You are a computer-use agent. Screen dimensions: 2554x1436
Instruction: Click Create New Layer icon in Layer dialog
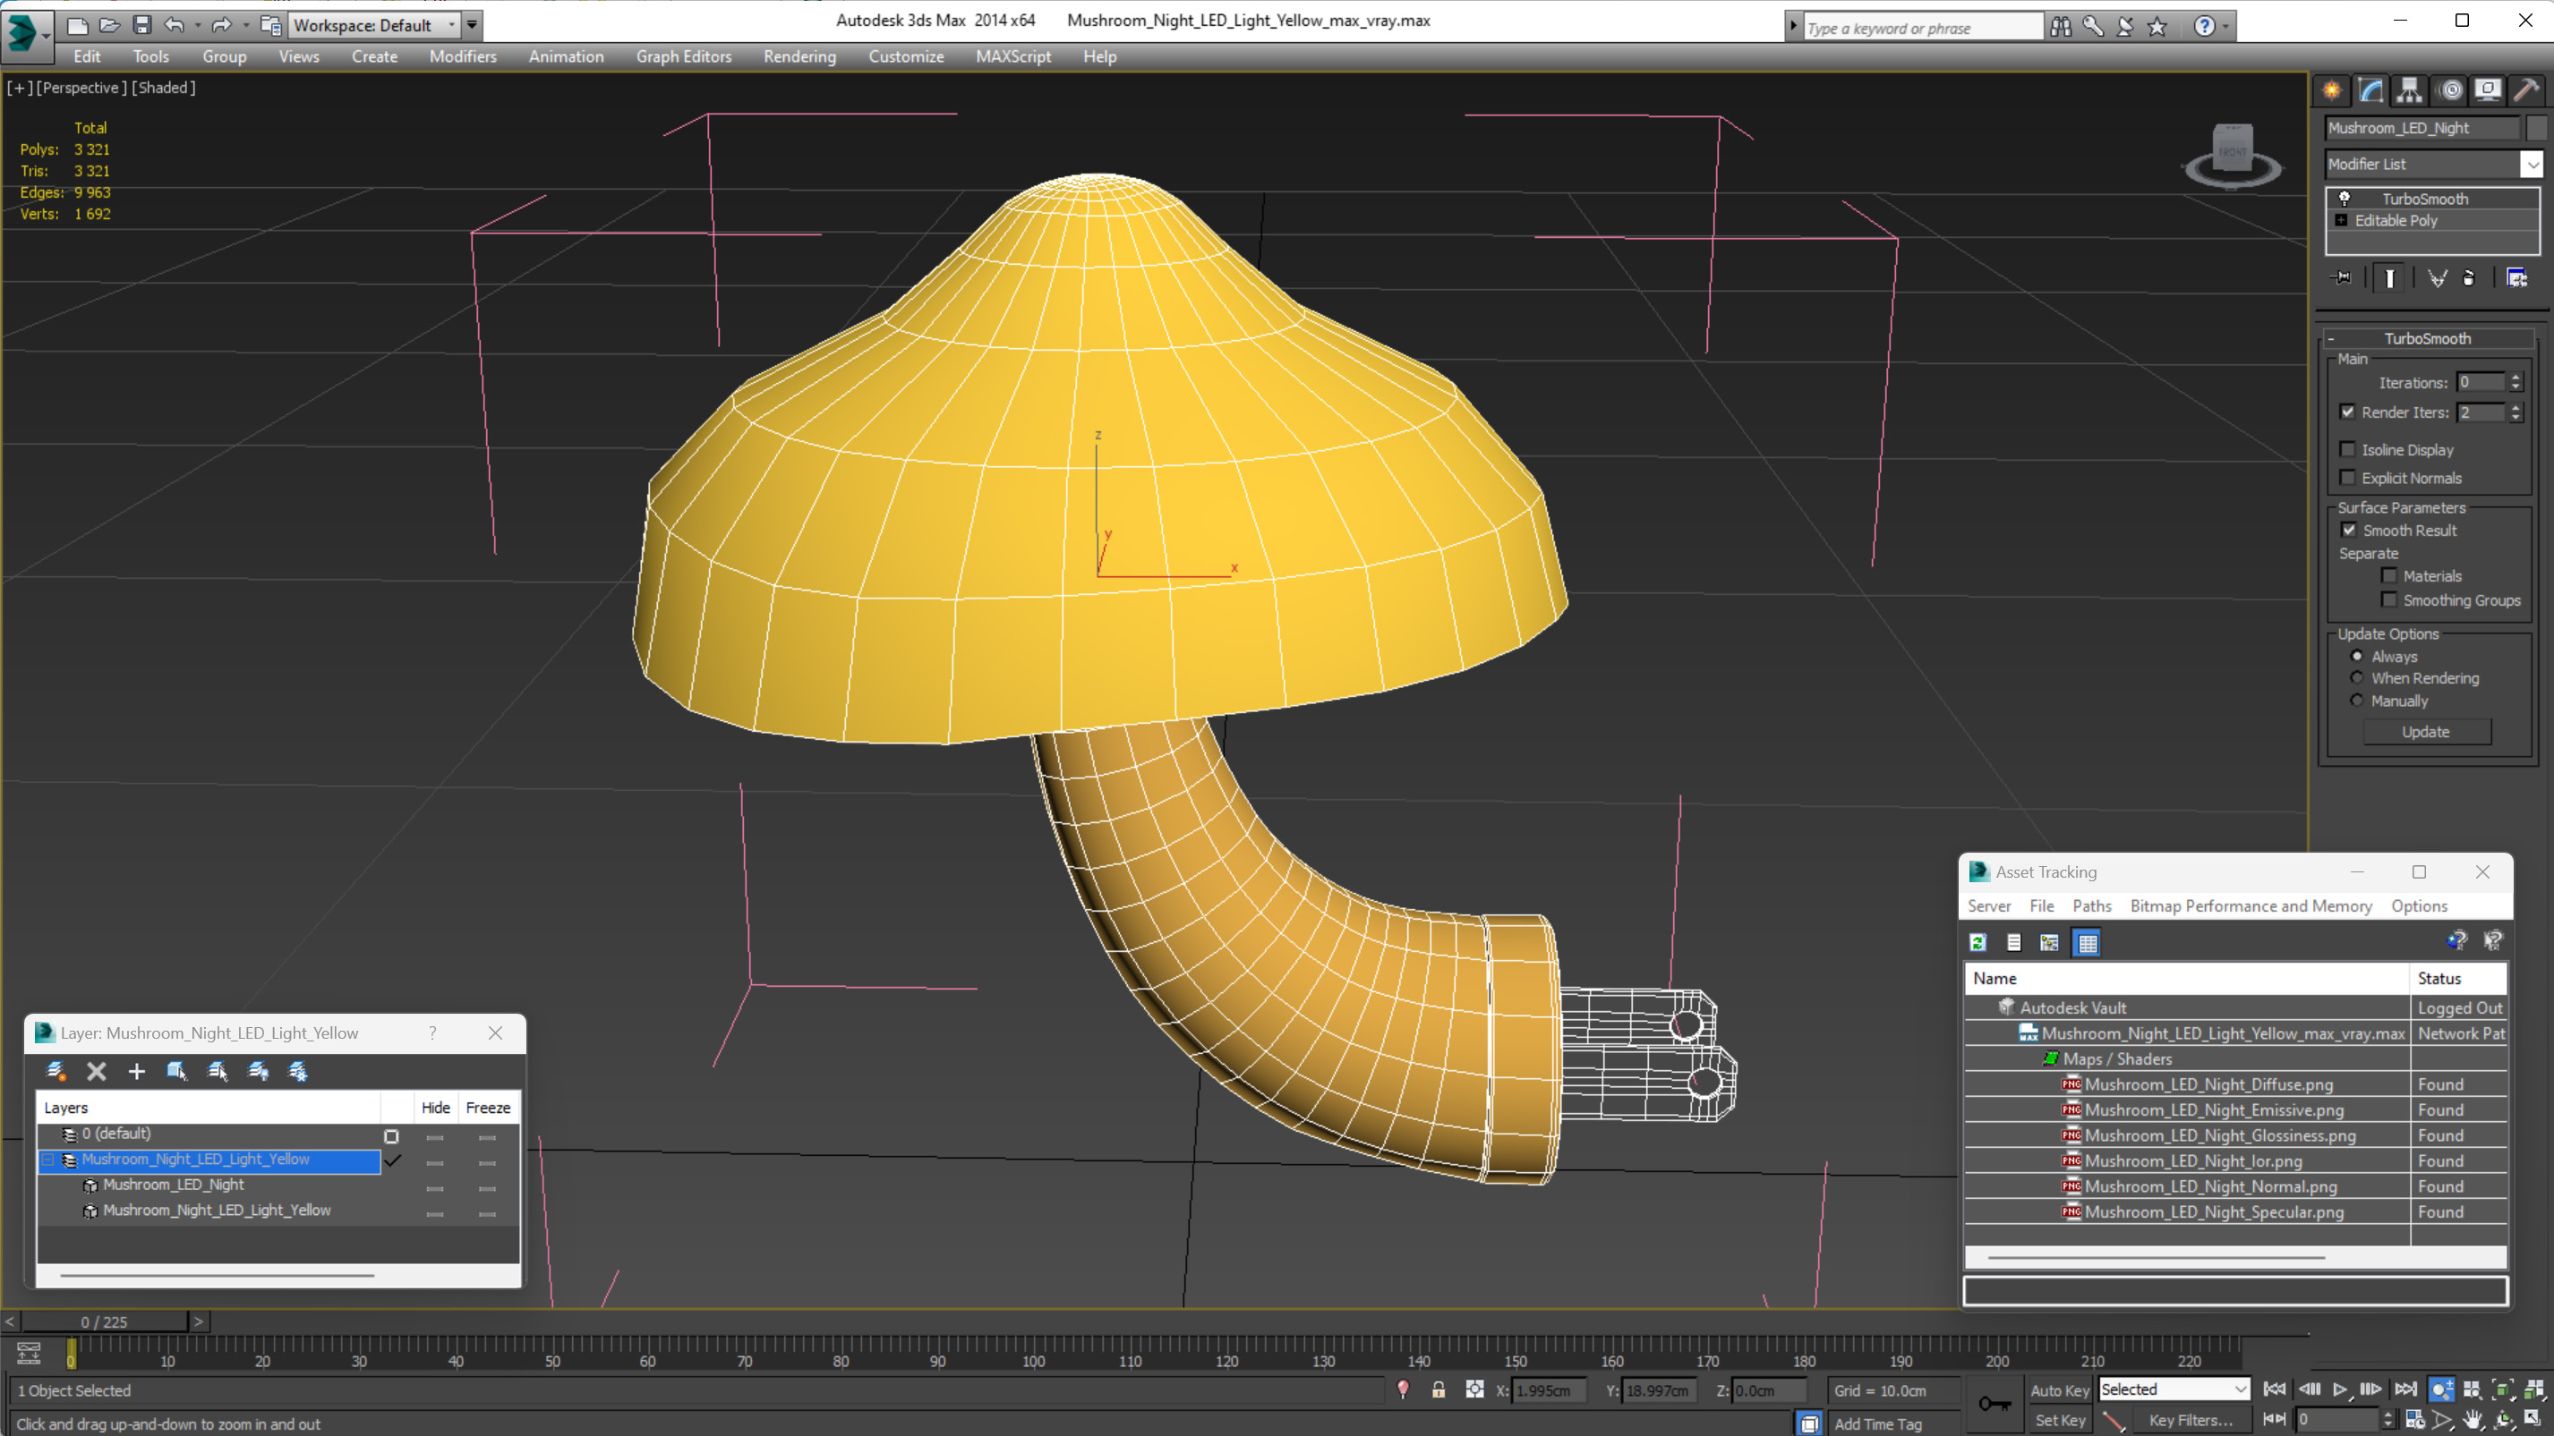coord(56,1071)
